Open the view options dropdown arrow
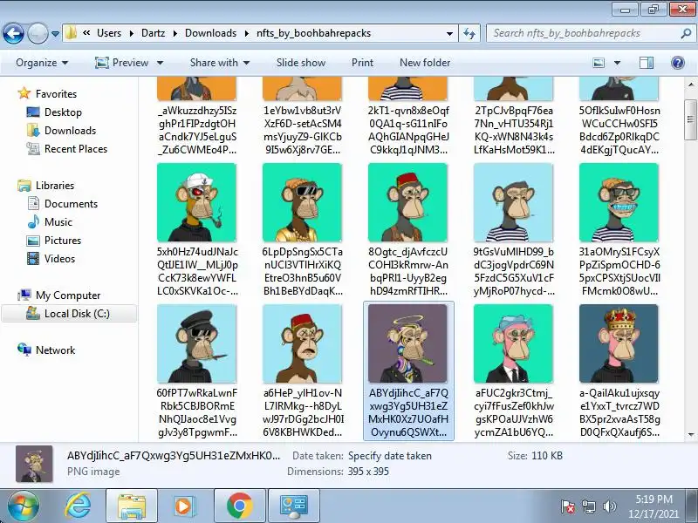This screenshot has width=698, height=523. [617, 63]
